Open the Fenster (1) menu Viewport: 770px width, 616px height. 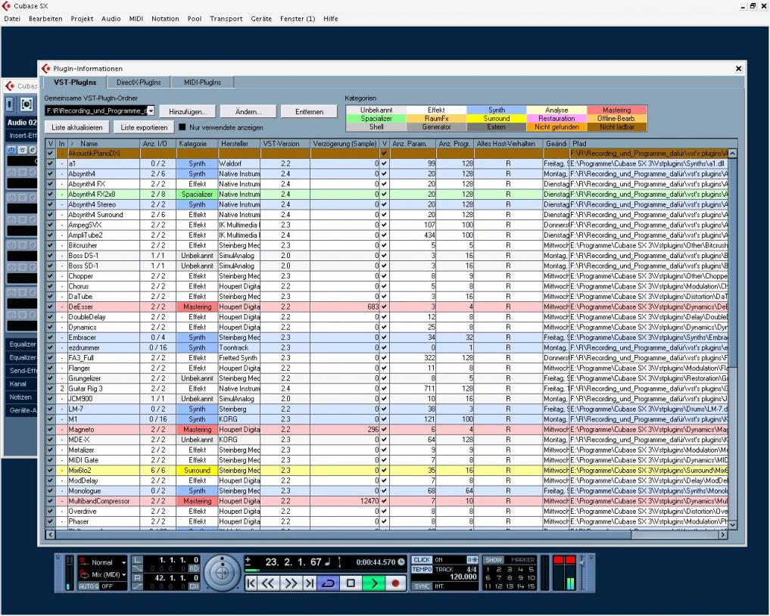pyautogui.click(x=298, y=19)
